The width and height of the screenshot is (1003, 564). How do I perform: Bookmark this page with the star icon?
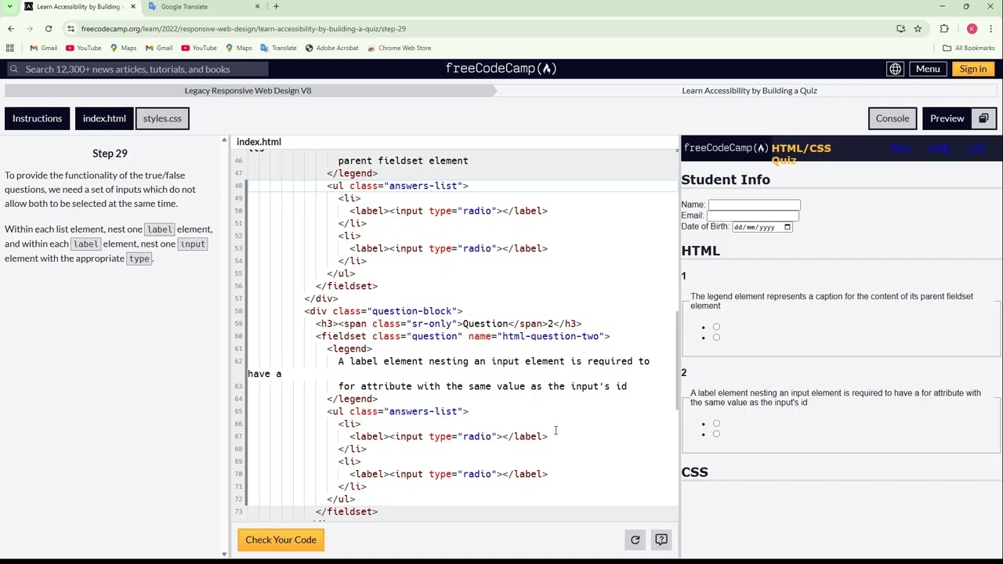point(918,29)
